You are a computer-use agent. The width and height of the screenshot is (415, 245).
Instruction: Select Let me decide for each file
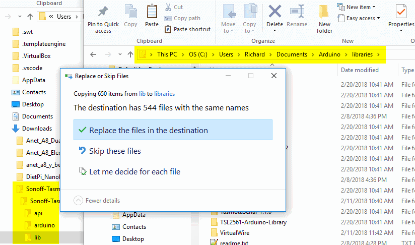point(134,172)
